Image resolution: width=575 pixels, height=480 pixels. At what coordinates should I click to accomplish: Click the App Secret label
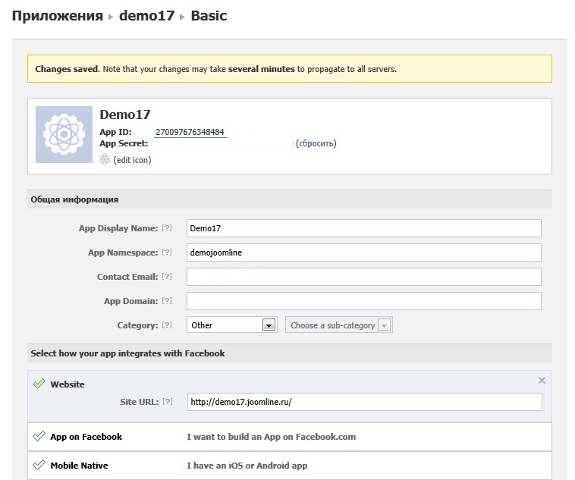[124, 143]
